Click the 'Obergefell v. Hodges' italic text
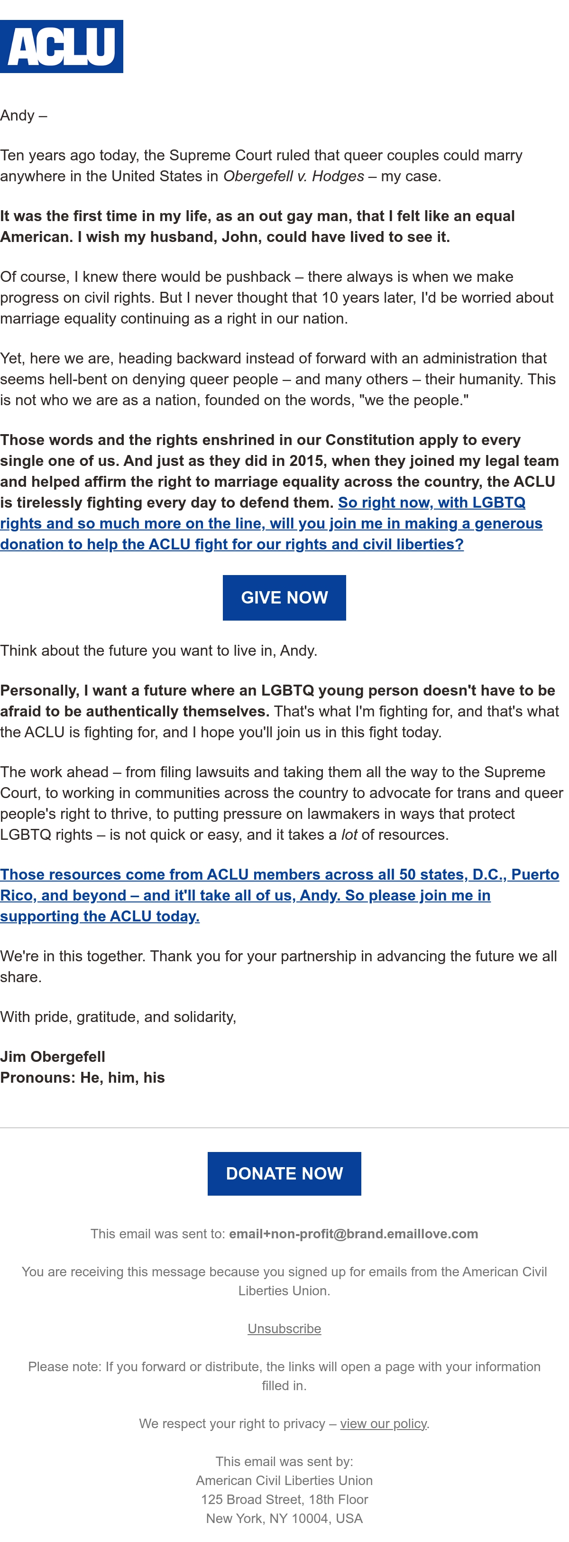The height and width of the screenshot is (1542, 569). (x=294, y=176)
